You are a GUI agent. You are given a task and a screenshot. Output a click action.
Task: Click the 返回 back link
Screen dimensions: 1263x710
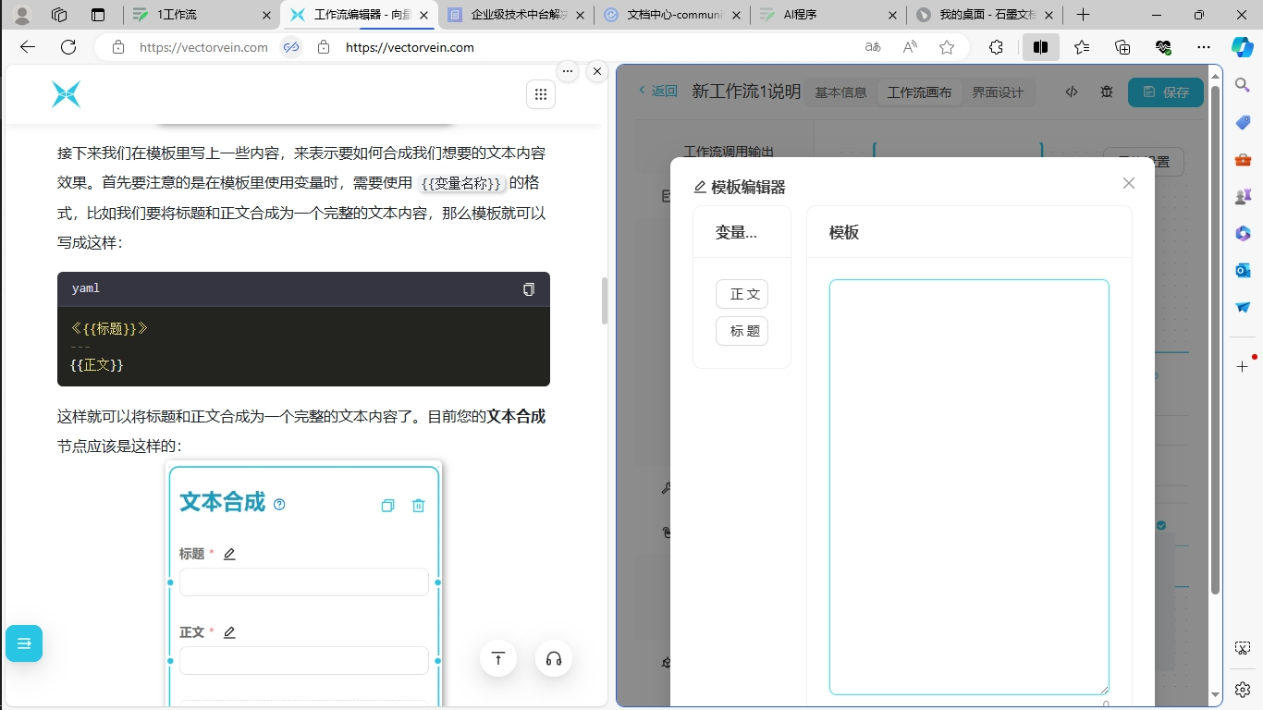point(658,91)
